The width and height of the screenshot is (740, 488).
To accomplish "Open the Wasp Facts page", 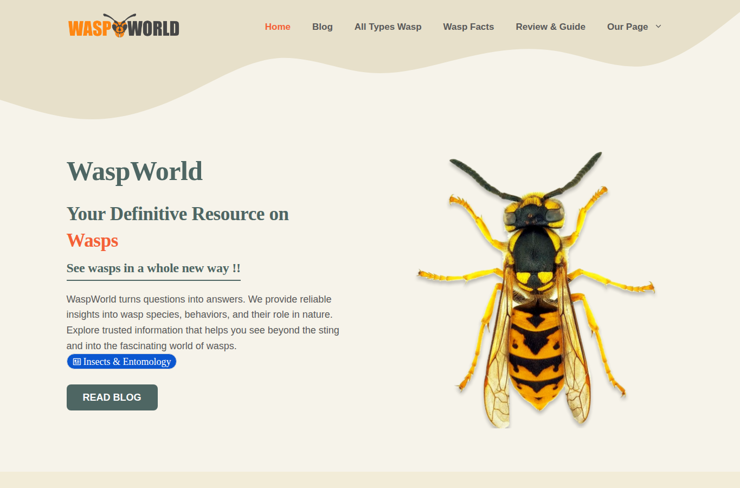I will click(x=468, y=27).
